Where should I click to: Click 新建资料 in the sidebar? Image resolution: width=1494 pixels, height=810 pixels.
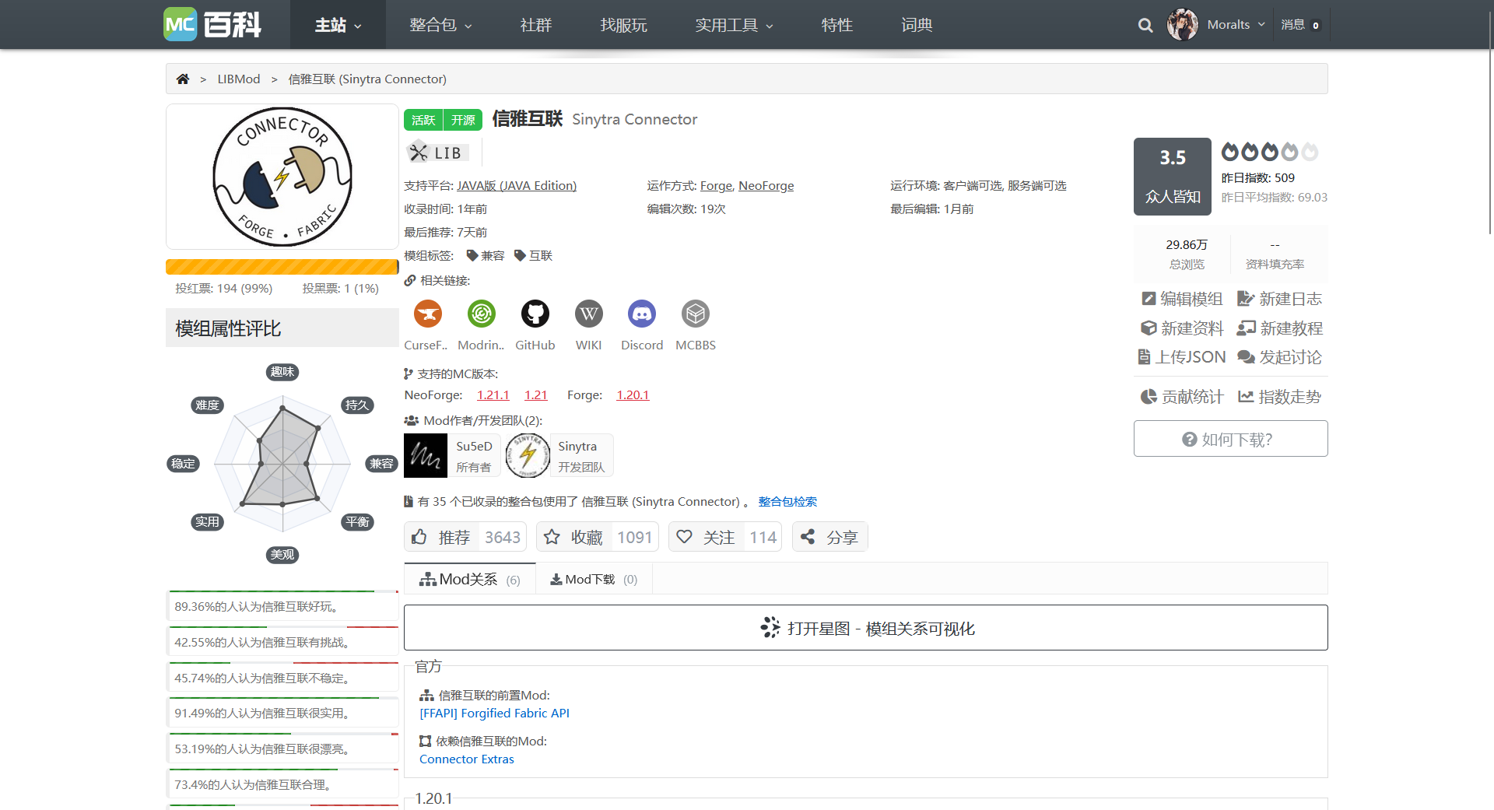(1182, 328)
